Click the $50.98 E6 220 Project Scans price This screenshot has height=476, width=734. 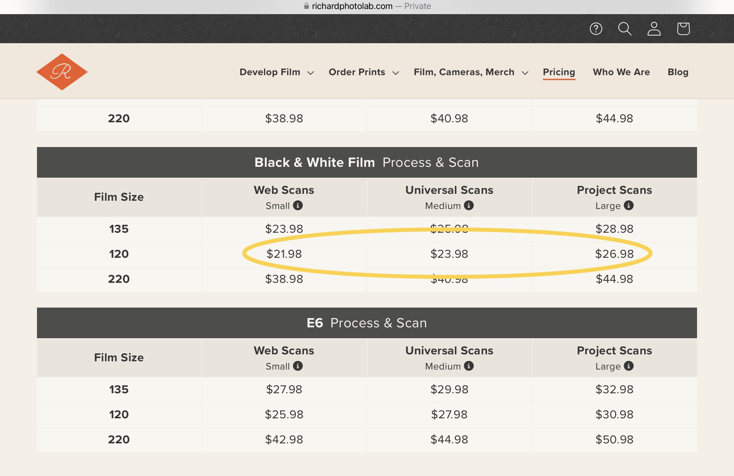pyautogui.click(x=614, y=439)
